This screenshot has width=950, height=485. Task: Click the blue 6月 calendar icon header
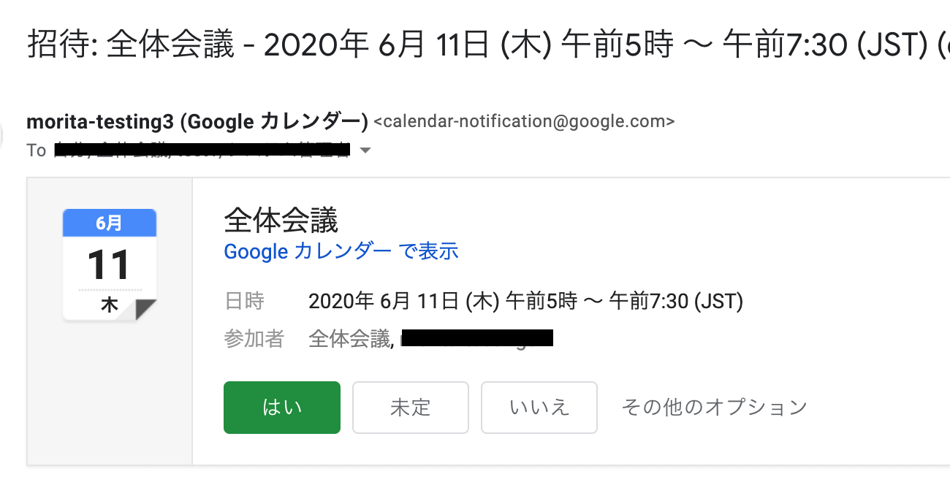tap(109, 223)
